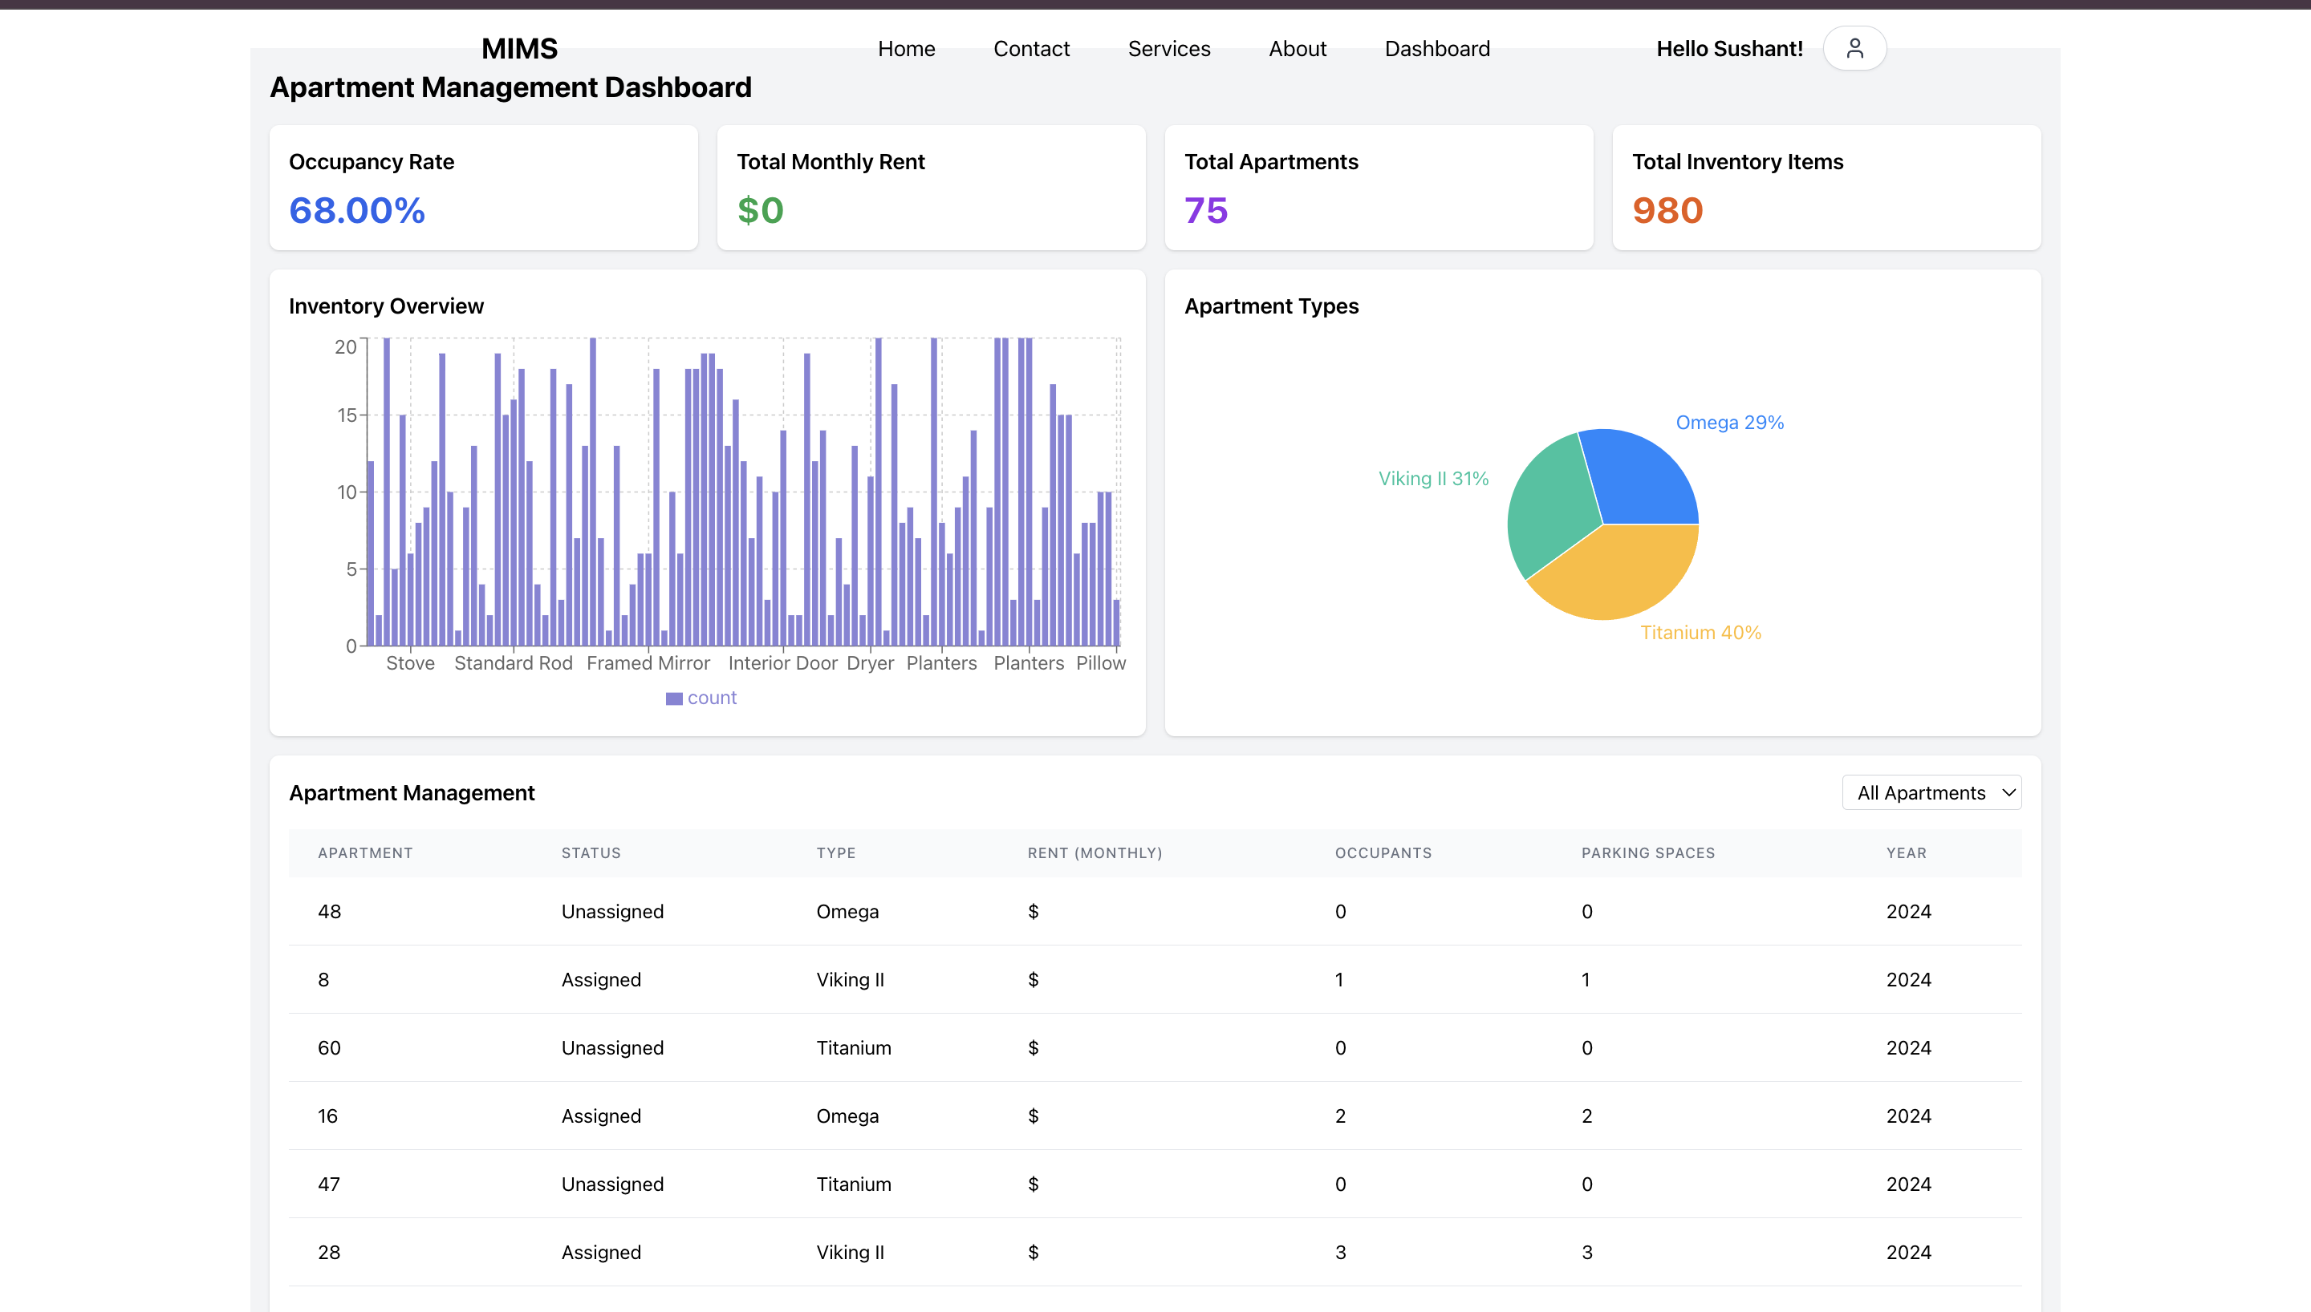This screenshot has width=2311, height=1312.
Task: Open the Contact page link
Action: point(1031,49)
